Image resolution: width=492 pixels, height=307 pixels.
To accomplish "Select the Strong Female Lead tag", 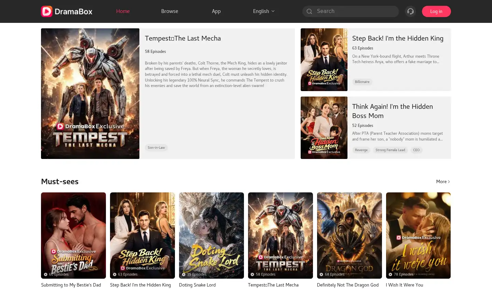I will pyautogui.click(x=390, y=150).
